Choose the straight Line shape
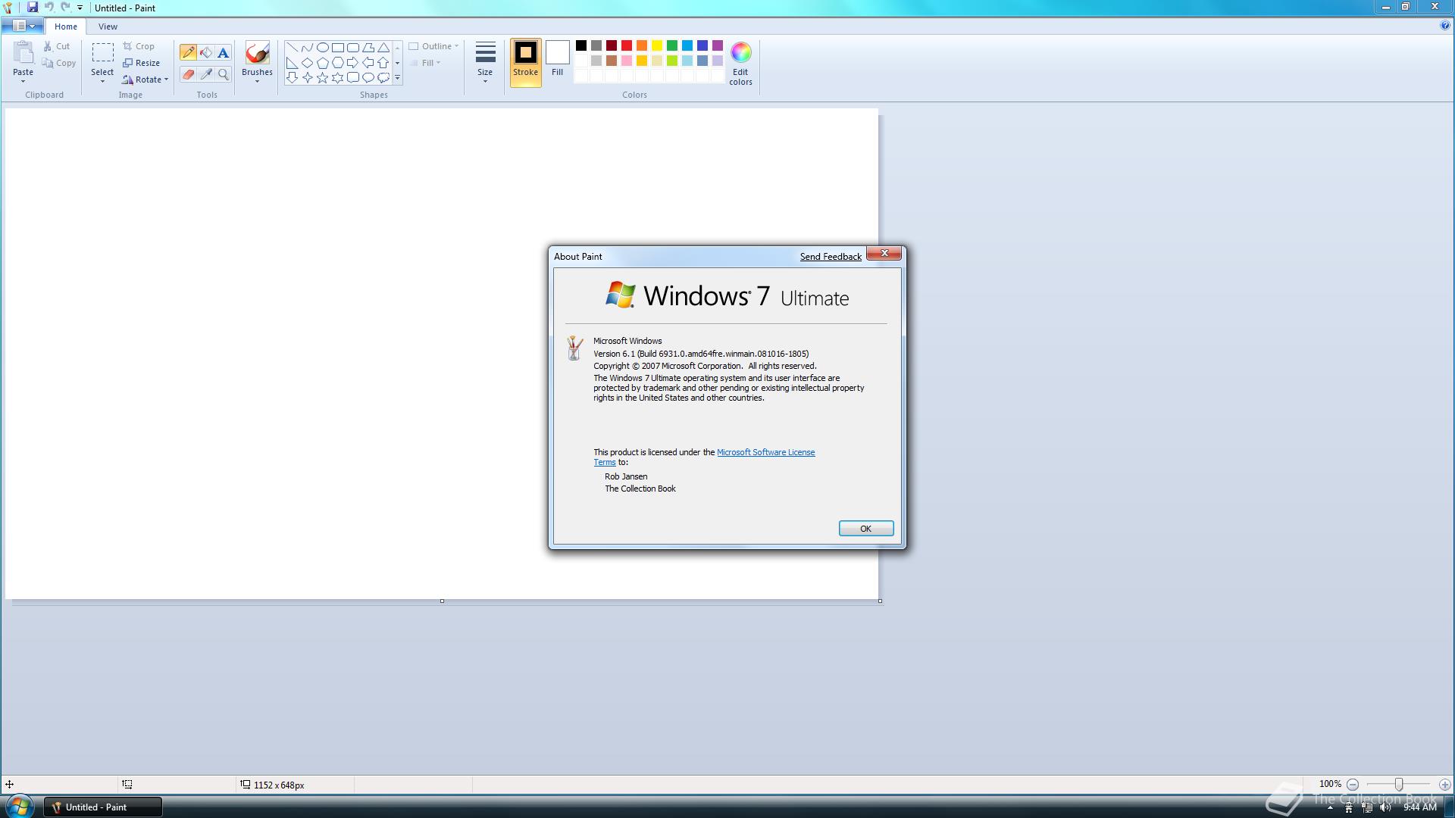 292,48
